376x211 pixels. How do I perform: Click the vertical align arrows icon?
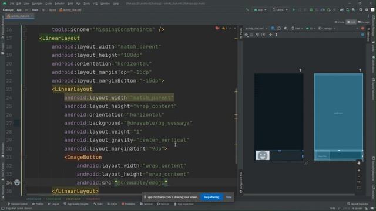[277, 35]
